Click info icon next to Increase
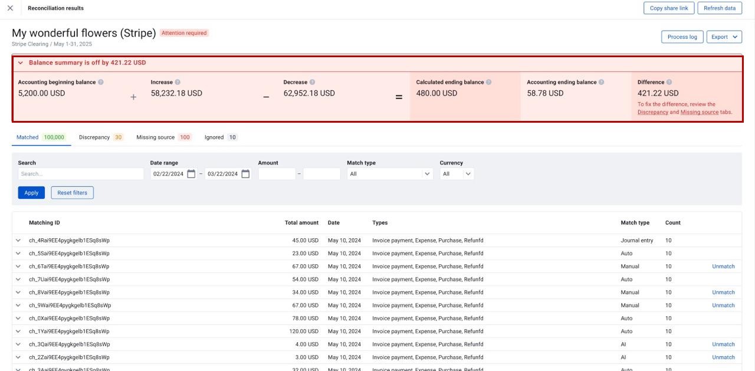The width and height of the screenshot is (755, 371). click(x=178, y=82)
